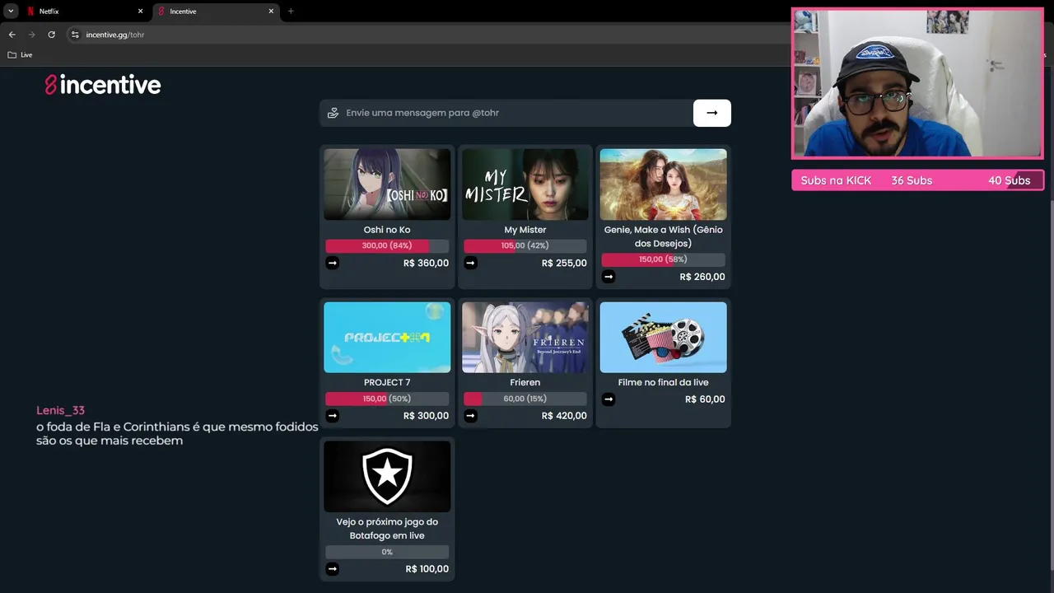Click the R$ 420,00 price
The height and width of the screenshot is (593, 1054).
pyautogui.click(x=564, y=416)
